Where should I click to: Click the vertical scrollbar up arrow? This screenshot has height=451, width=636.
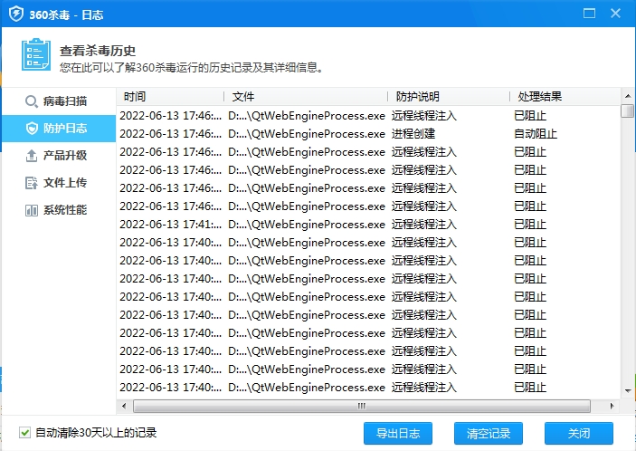coord(628,96)
